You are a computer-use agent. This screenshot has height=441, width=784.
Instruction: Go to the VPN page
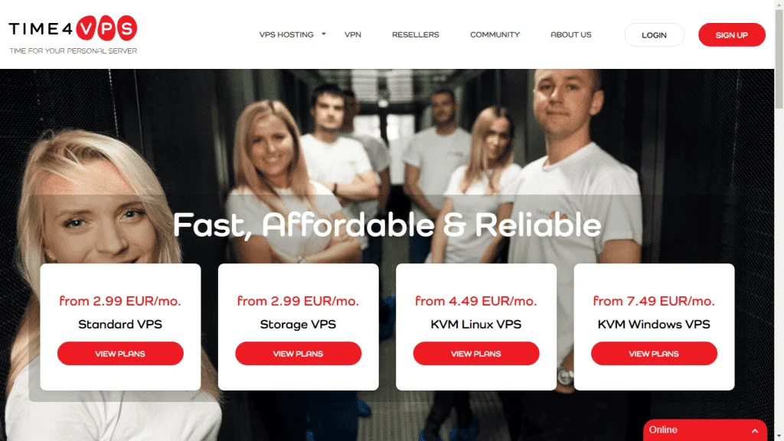(352, 34)
